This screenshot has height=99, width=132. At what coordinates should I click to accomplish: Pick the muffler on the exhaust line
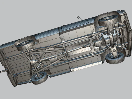[53, 60]
